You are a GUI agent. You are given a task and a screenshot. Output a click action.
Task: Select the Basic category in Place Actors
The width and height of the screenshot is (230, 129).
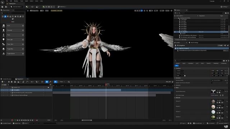pyautogui.click(x=5, y=16)
